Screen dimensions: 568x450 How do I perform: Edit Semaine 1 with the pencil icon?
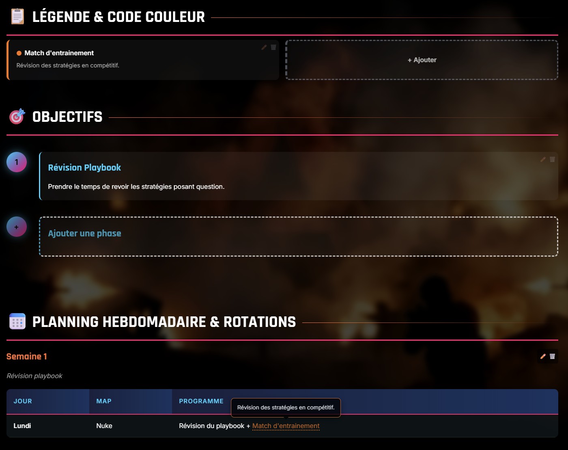tap(542, 356)
